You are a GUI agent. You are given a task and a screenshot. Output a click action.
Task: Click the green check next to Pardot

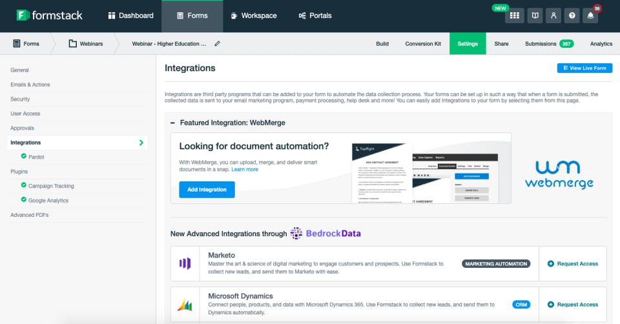point(24,156)
